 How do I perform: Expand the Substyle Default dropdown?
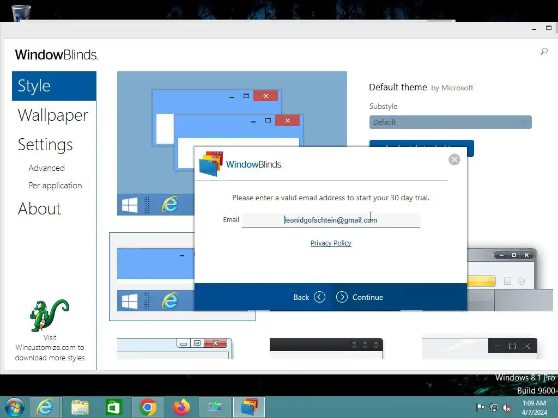coord(450,122)
